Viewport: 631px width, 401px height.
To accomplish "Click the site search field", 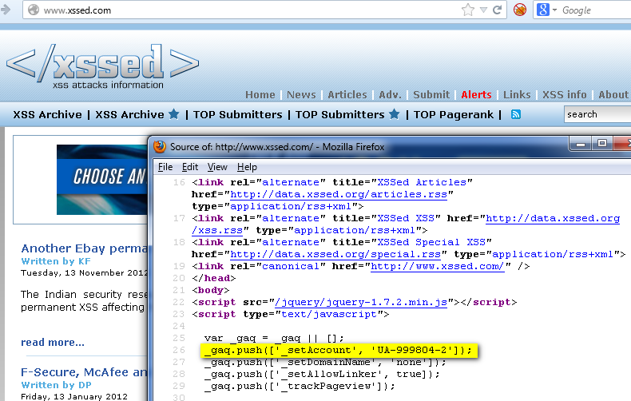I will pyautogui.click(x=597, y=114).
